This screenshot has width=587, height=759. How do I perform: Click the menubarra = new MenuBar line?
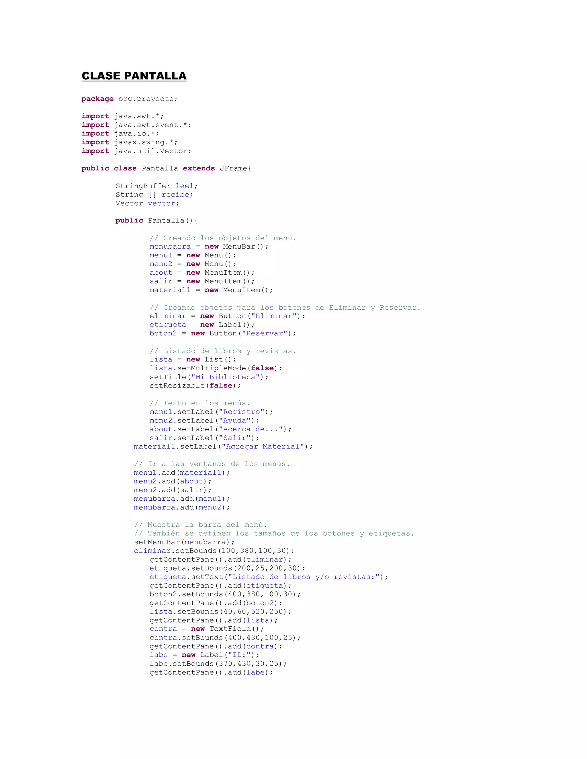[x=209, y=247]
